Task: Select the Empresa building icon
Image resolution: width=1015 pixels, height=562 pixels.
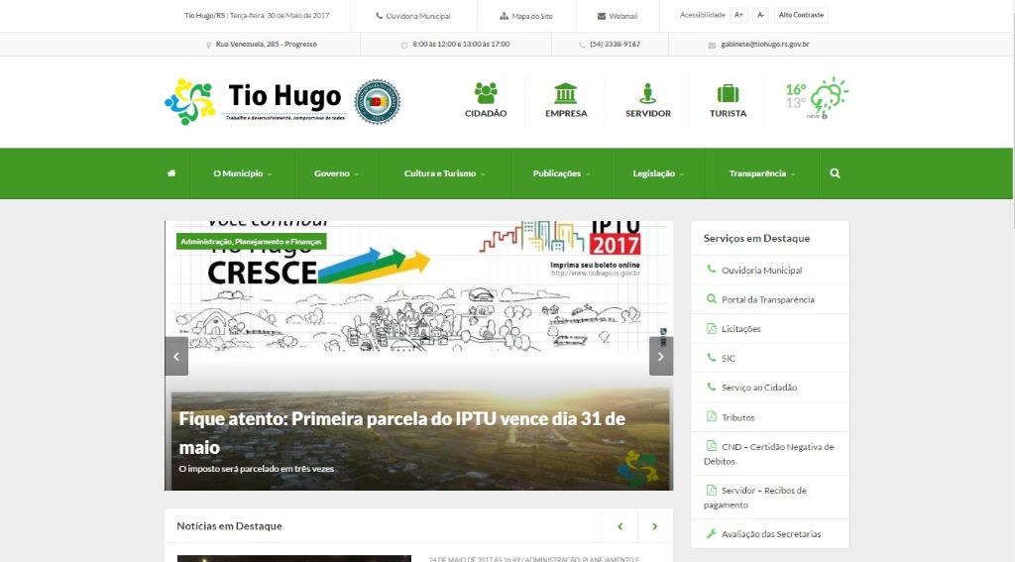Action: click(x=566, y=93)
